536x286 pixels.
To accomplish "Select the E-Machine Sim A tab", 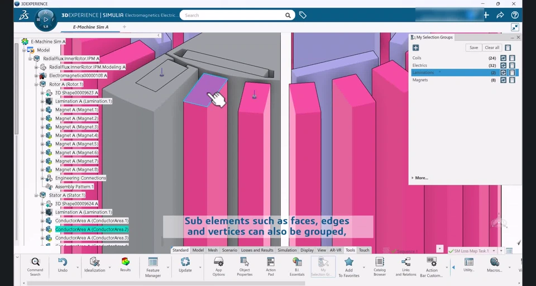I will [x=90, y=27].
